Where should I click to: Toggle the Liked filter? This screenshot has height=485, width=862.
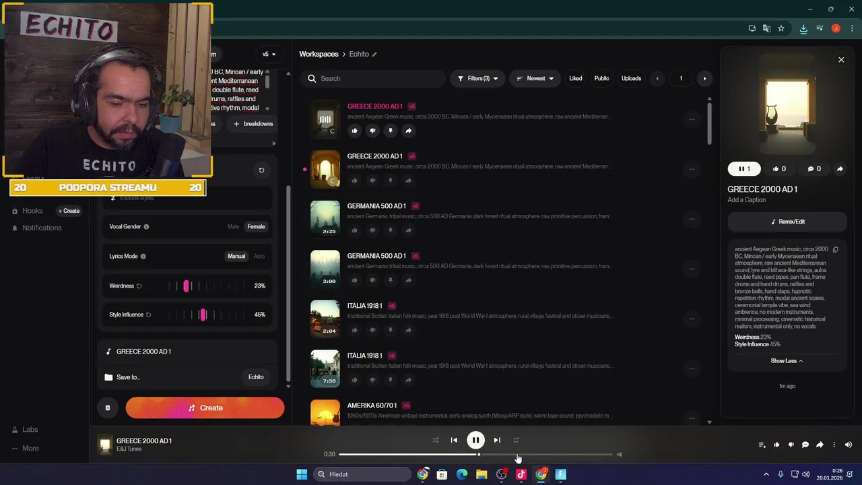tap(576, 79)
